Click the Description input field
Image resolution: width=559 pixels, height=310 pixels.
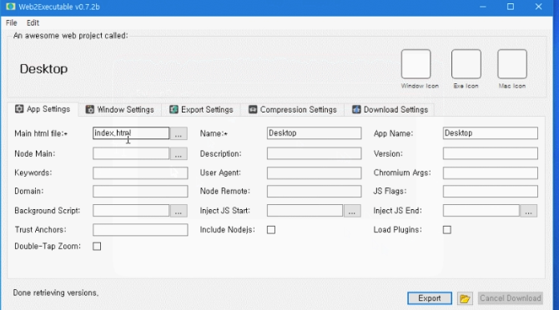coord(314,153)
